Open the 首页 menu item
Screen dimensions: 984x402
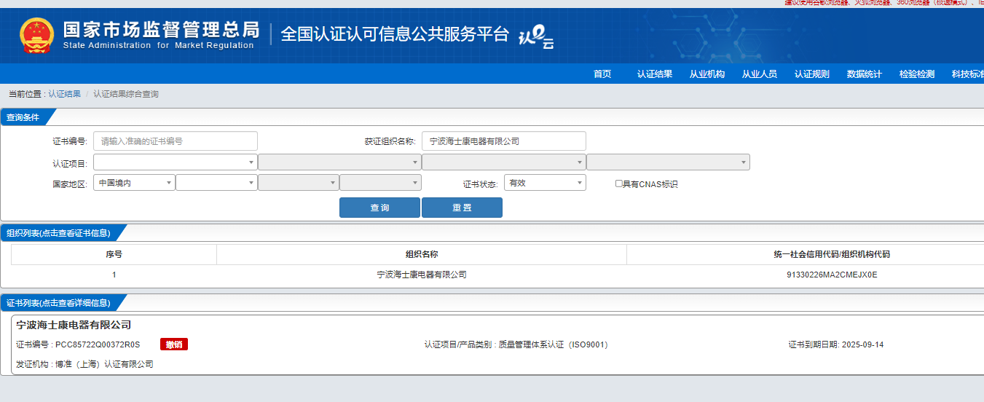coord(602,74)
